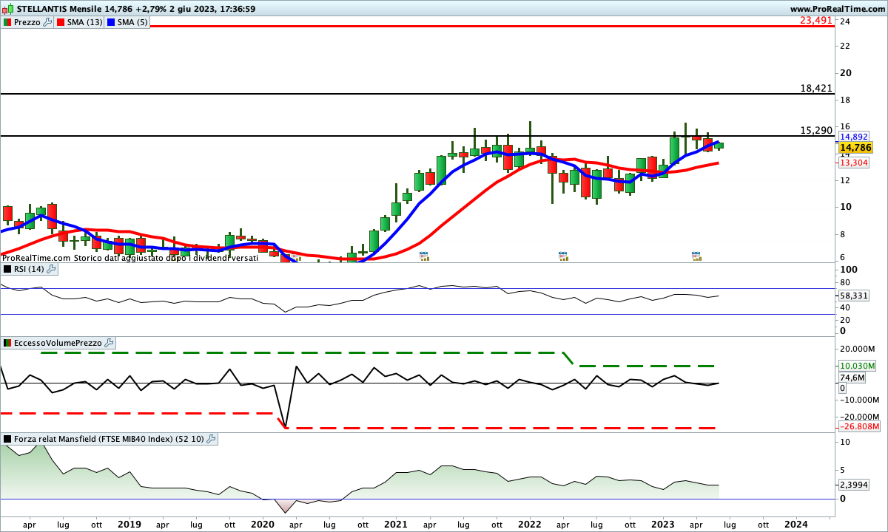Select the SMA (13) indicator label
Screen dimensions: 888x532
84,22
